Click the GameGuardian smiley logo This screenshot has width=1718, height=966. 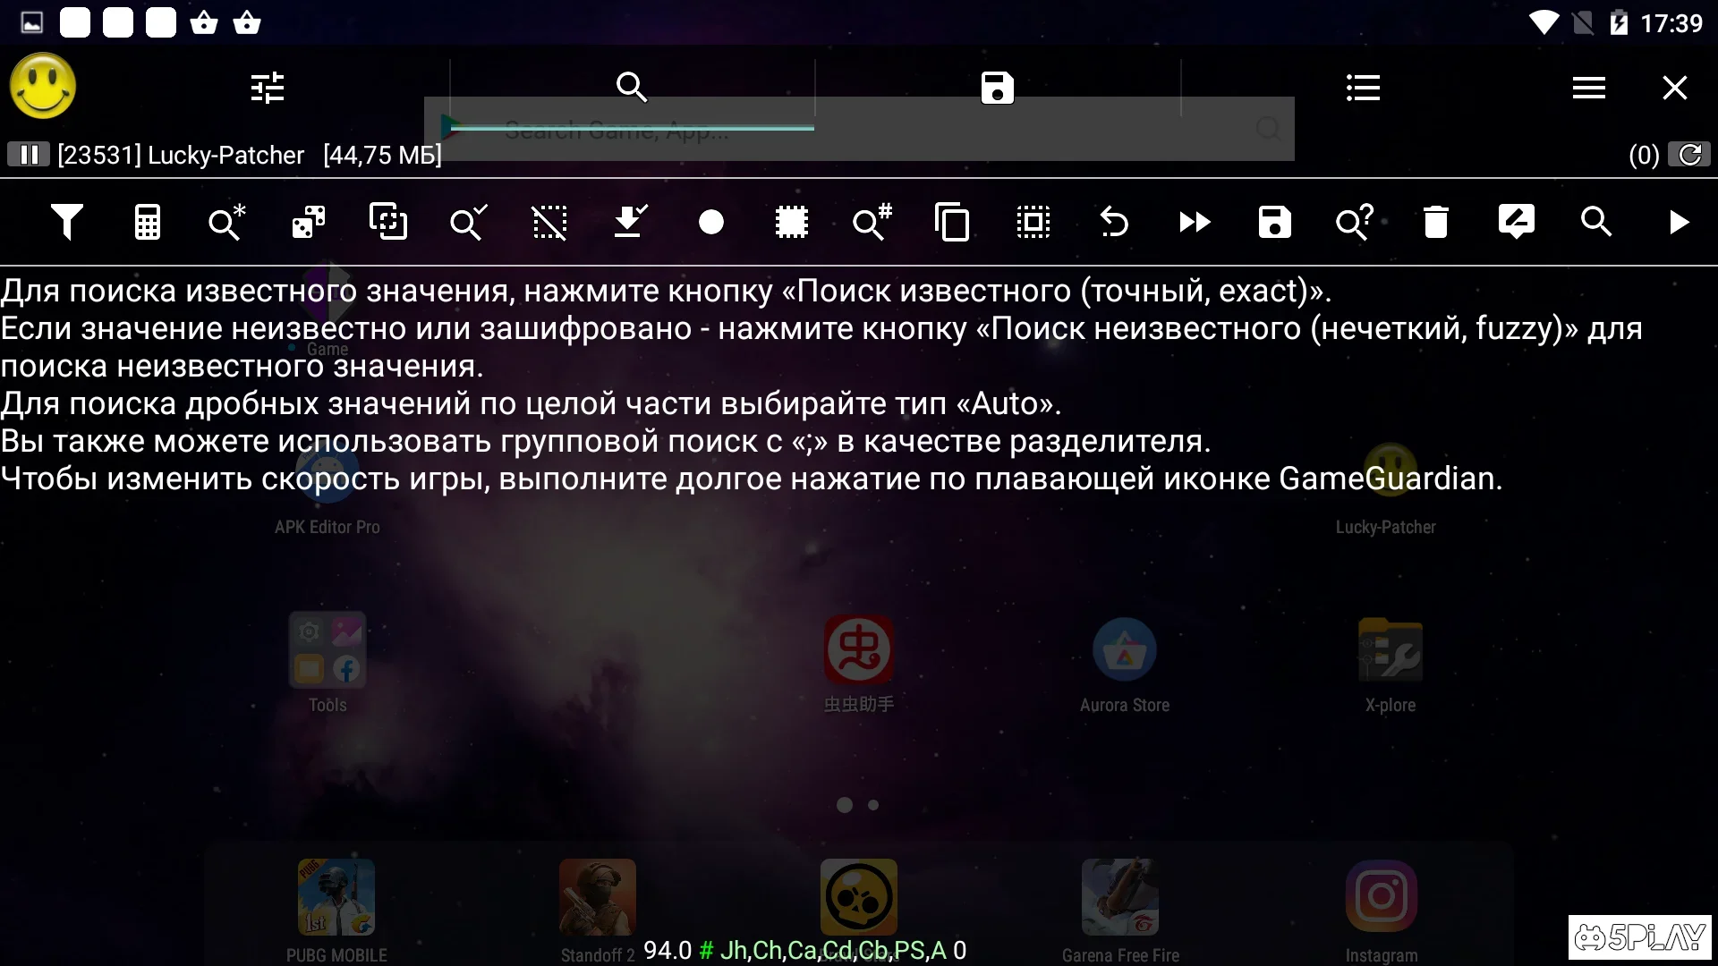click(x=43, y=86)
